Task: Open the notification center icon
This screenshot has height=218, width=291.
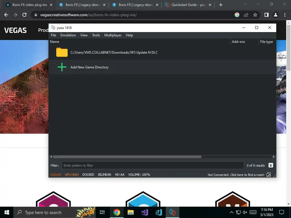Action: (282, 212)
